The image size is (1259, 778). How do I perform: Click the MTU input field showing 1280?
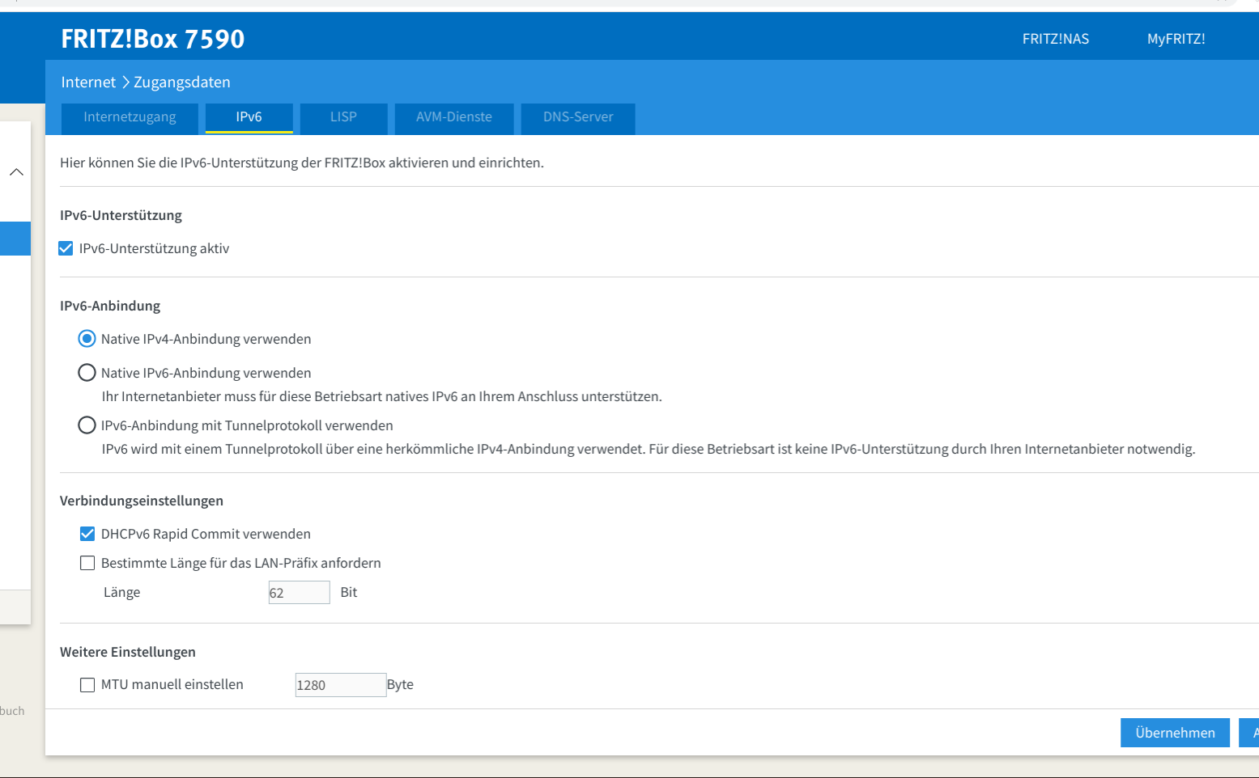coord(341,685)
